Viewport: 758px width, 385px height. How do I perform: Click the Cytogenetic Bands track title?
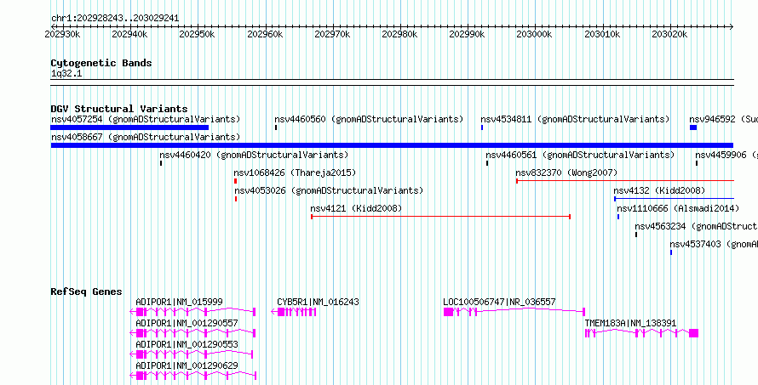click(x=101, y=63)
